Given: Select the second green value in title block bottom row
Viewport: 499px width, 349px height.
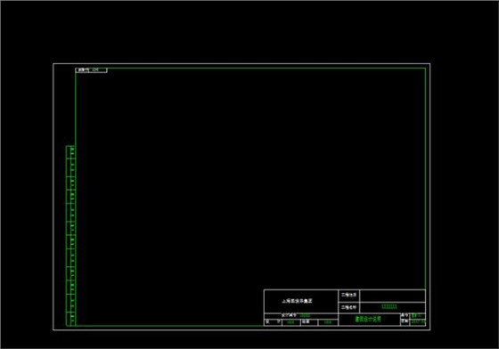Looking at the screenshot, I should pos(328,322).
